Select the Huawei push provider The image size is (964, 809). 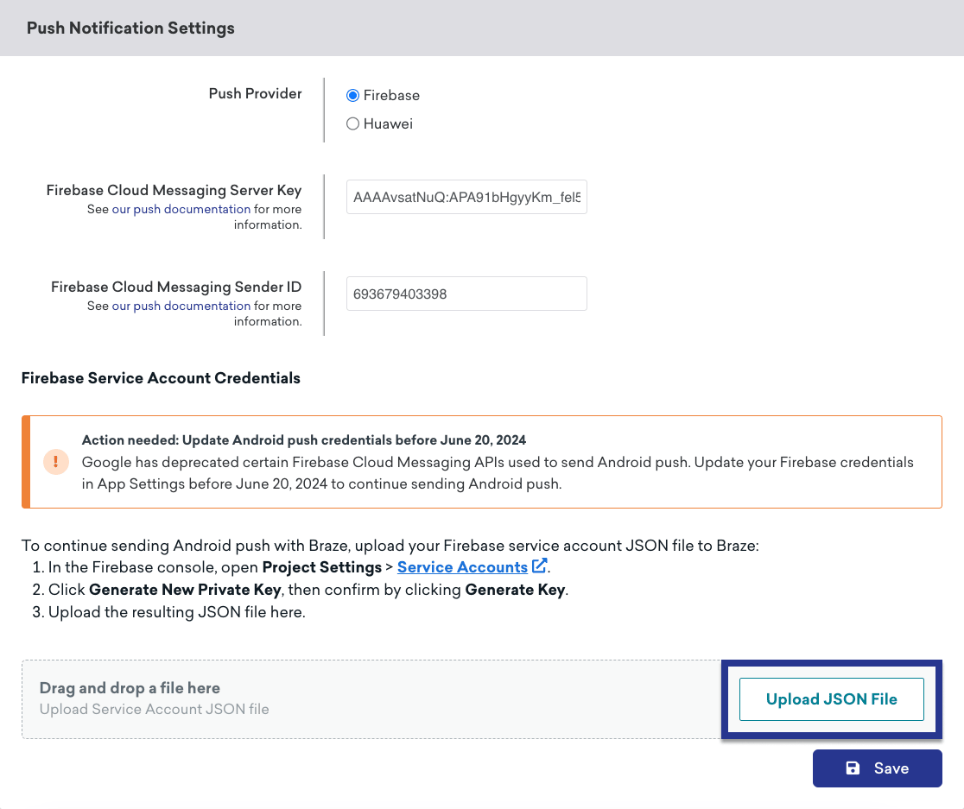(352, 123)
